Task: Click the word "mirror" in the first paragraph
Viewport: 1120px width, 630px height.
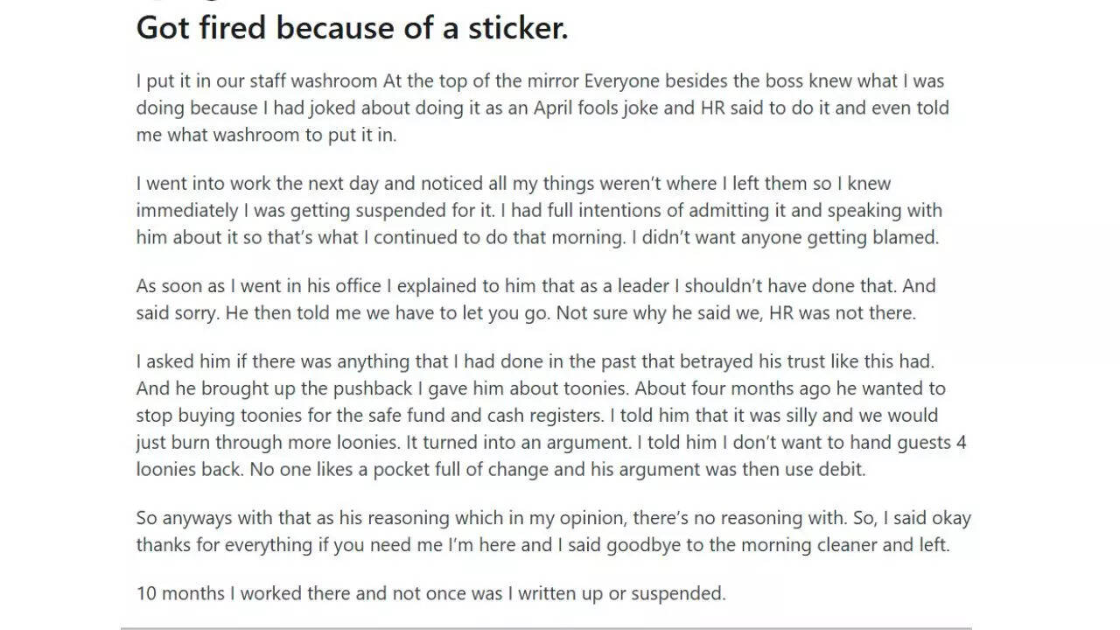Action: 550,81
